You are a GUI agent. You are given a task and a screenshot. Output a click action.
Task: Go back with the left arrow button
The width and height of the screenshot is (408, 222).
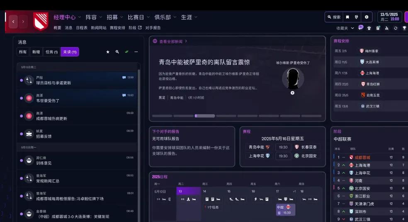click(x=13, y=21)
